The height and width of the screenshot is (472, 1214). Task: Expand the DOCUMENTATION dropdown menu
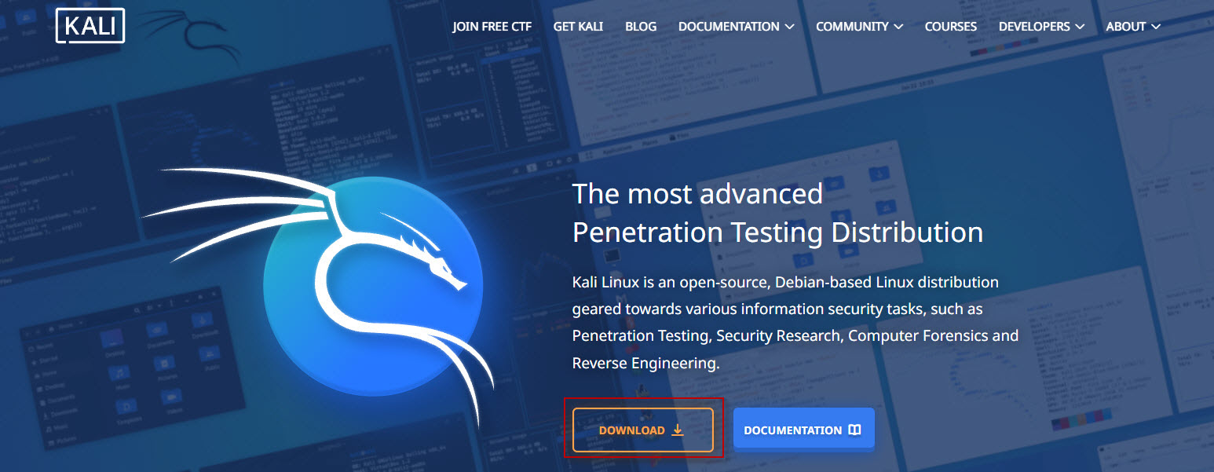pos(737,26)
